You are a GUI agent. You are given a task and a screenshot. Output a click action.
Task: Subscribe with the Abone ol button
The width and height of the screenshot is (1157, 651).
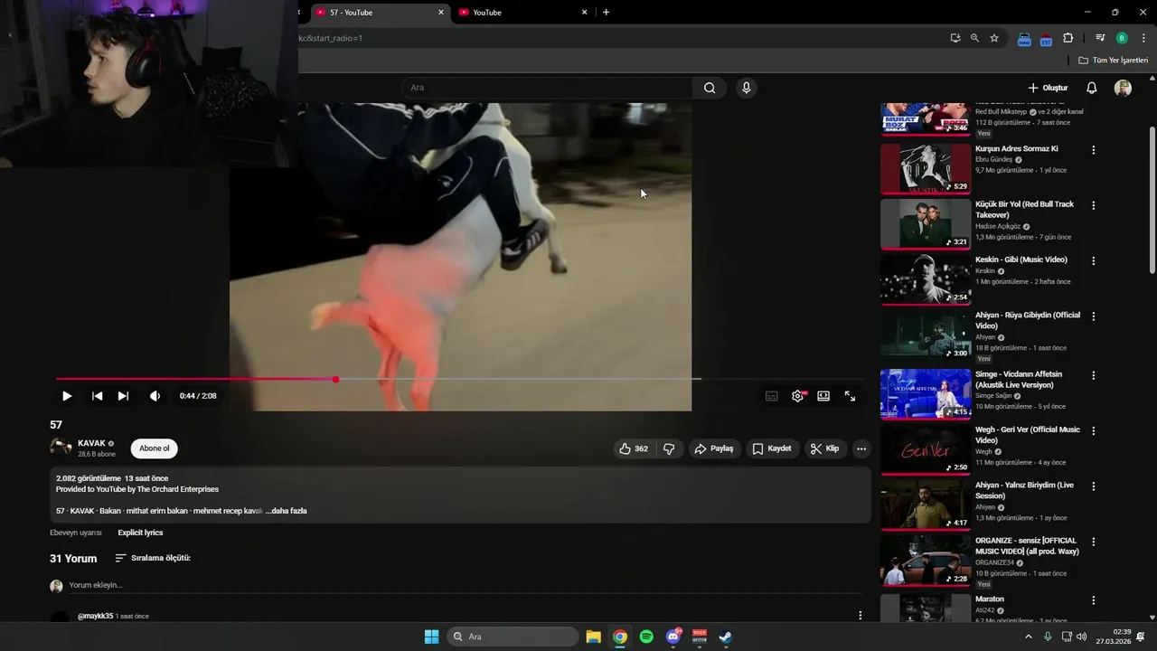154,448
